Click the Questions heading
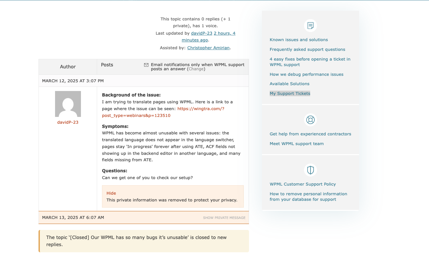The height and width of the screenshot is (262, 429). tap(115, 171)
